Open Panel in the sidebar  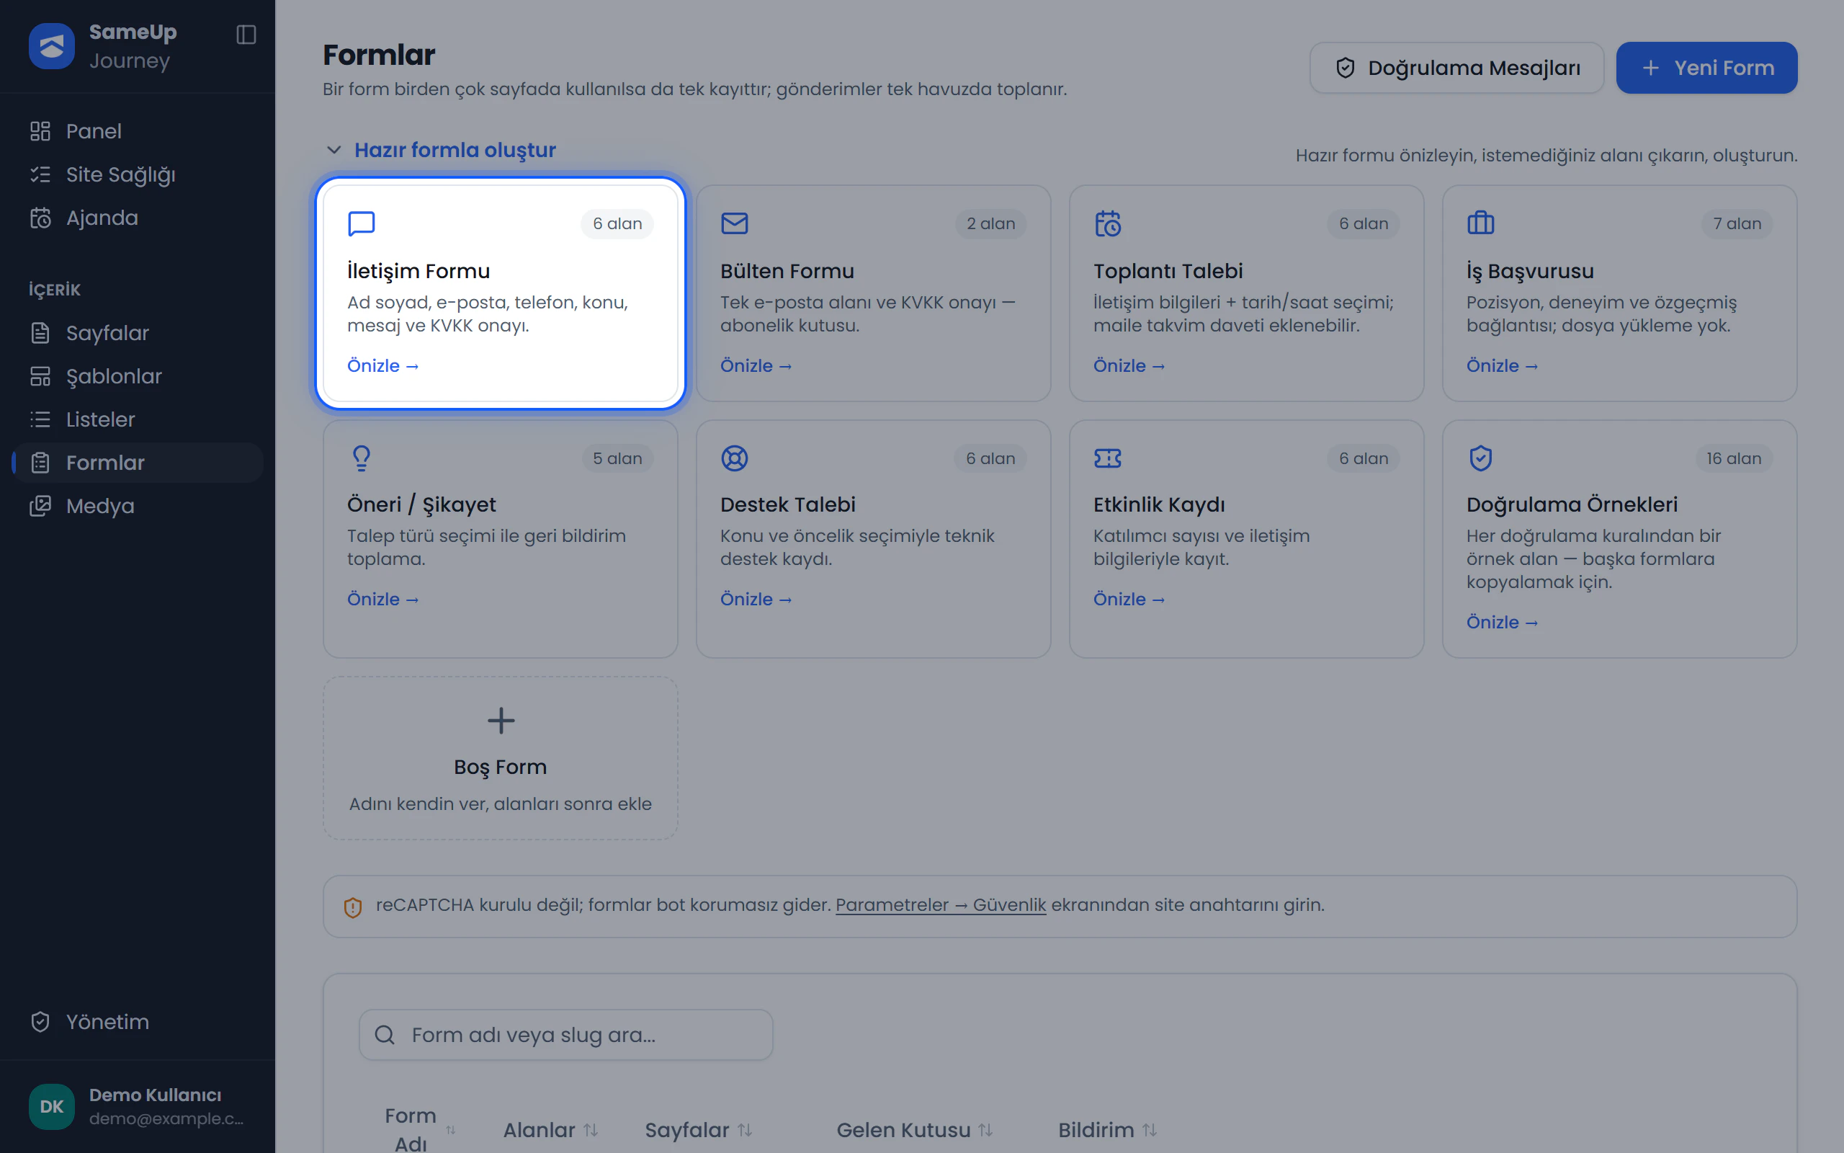coord(138,131)
